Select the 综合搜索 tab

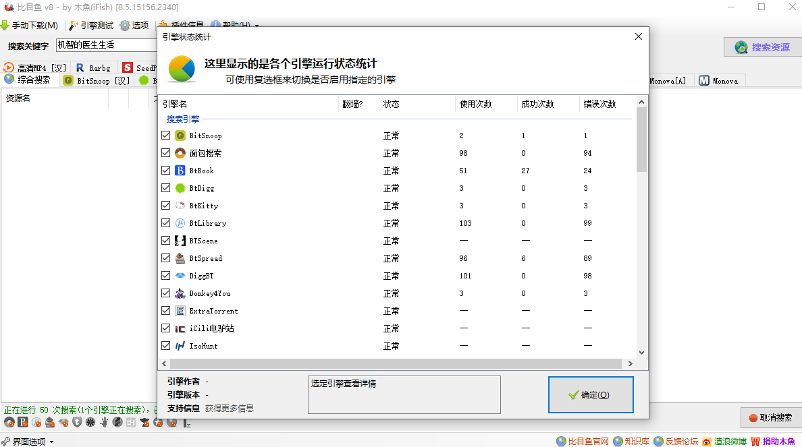pyautogui.click(x=28, y=80)
